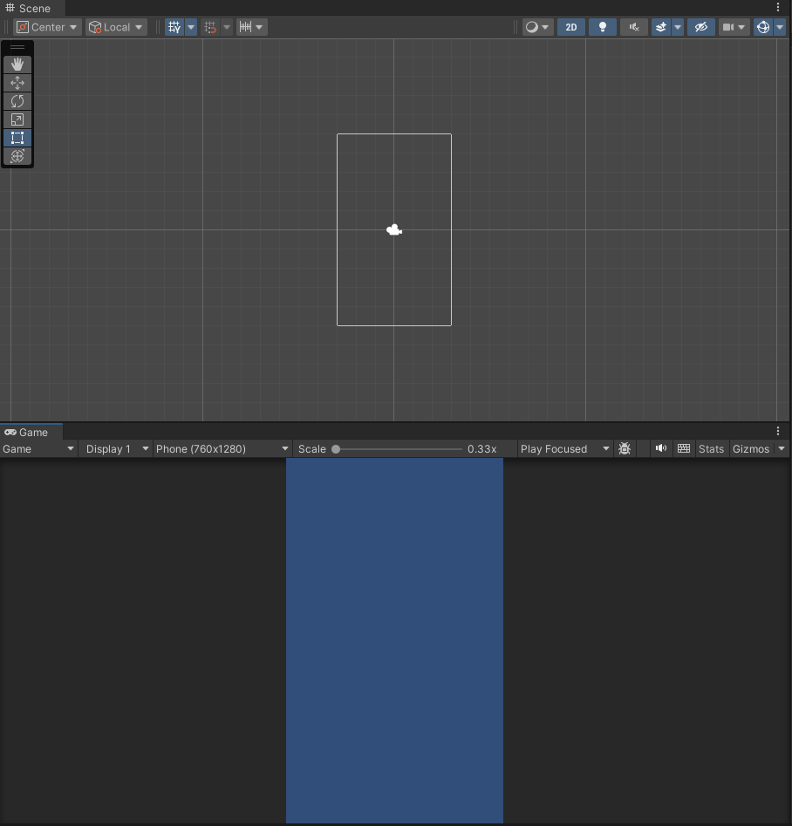Toggle Scene view gizmos
792x826 pixels.
763,27
